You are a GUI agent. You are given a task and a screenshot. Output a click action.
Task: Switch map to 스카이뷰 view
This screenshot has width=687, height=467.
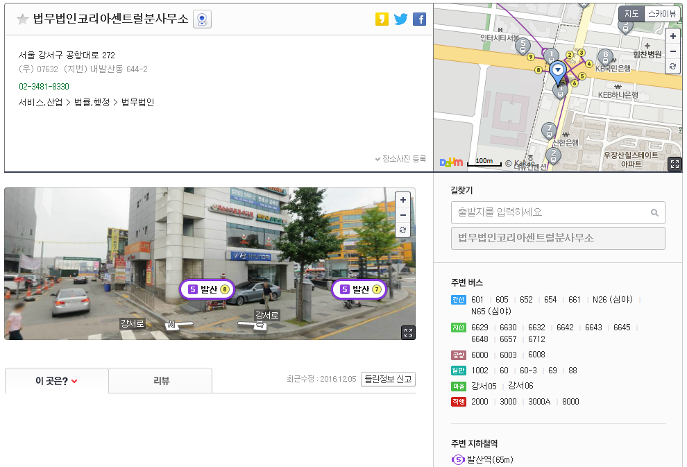[x=662, y=14]
